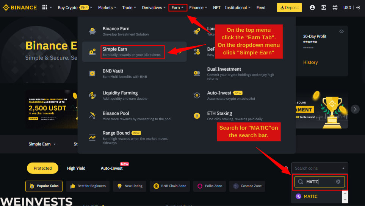The height and width of the screenshot is (206, 365).
Task: Expand the Trade menu
Action: [129, 8]
